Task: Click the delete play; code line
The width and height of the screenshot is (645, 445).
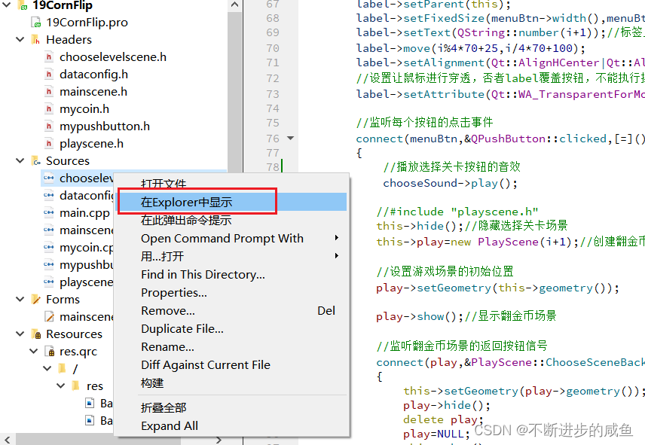Action: point(442,419)
